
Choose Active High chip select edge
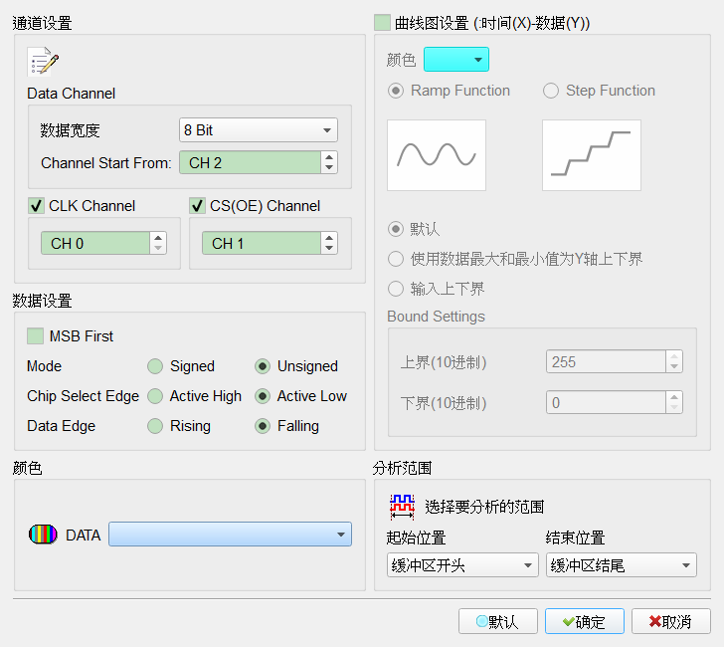point(155,396)
